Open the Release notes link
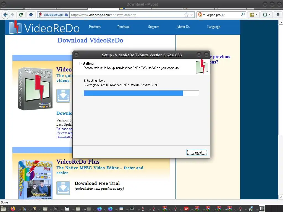The height and width of the screenshot is (212, 283). (64, 129)
